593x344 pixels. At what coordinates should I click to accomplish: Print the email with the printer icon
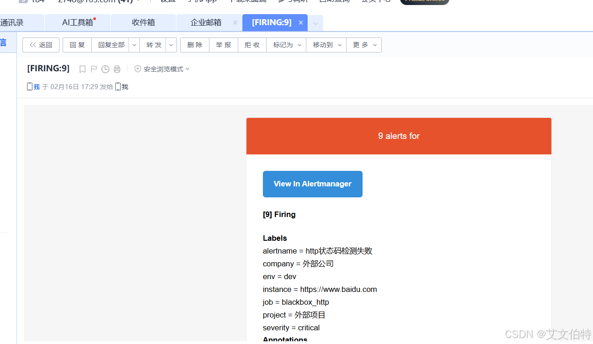pos(117,69)
